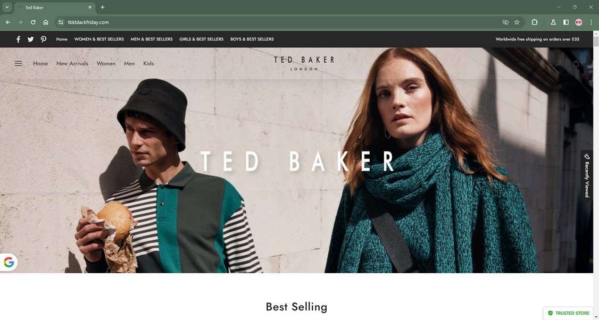Open the Twitter social link icon
This screenshot has width=599, height=320.
click(x=30, y=39)
